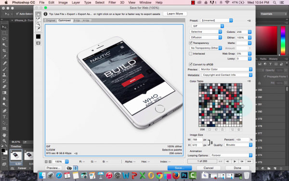This screenshot has width=289, height=181.
Task: Select the Lasso tool
Action: [x=4, y=39]
